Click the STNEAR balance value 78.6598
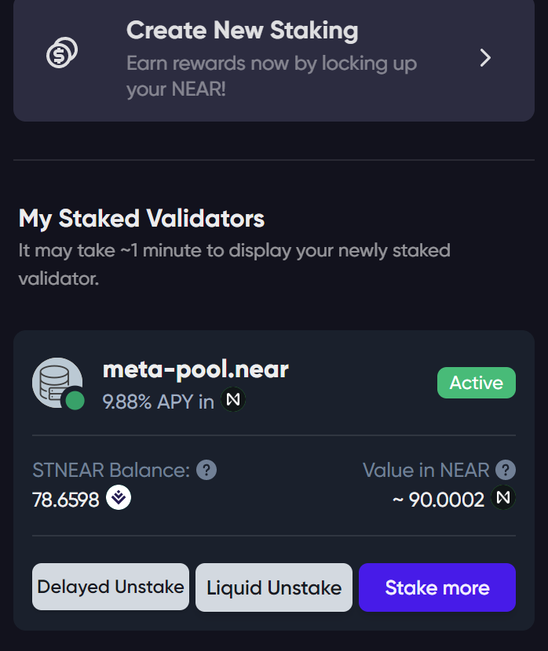Viewport: 548px width, 651px height. tap(66, 500)
